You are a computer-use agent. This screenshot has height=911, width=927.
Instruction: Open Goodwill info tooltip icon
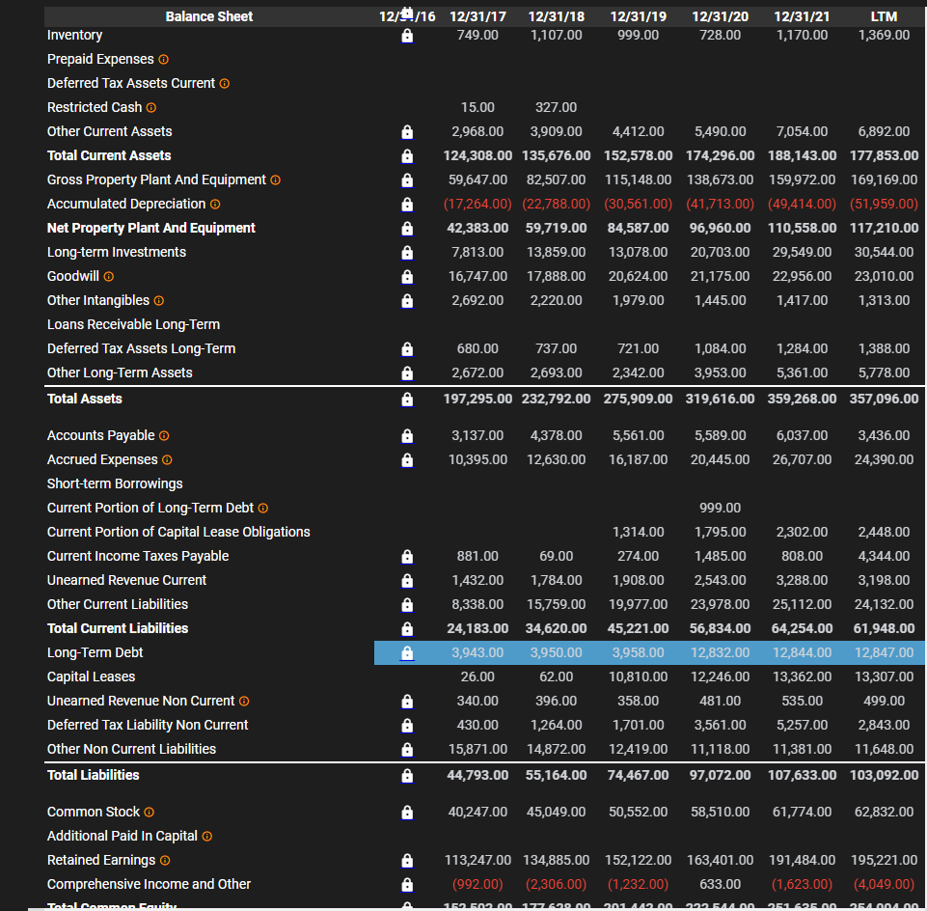click(x=108, y=276)
